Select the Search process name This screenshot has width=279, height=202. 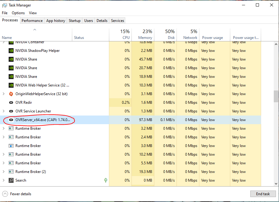click(21, 180)
